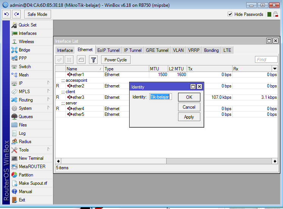This screenshot has height=209, width=283.
Task: Toggle Safe Mode
Action: click(38, 14)
